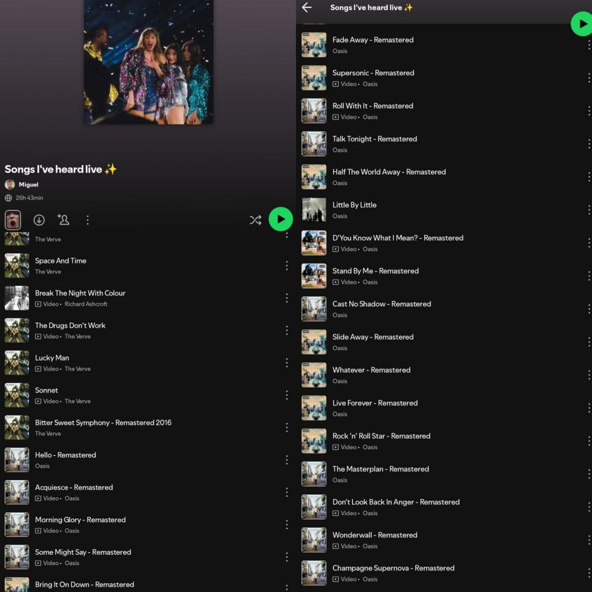Image resolution: width=592 pixels, height=592 pixels.
Task: Play Space And Time by The Verve
Action: [147, 266]
